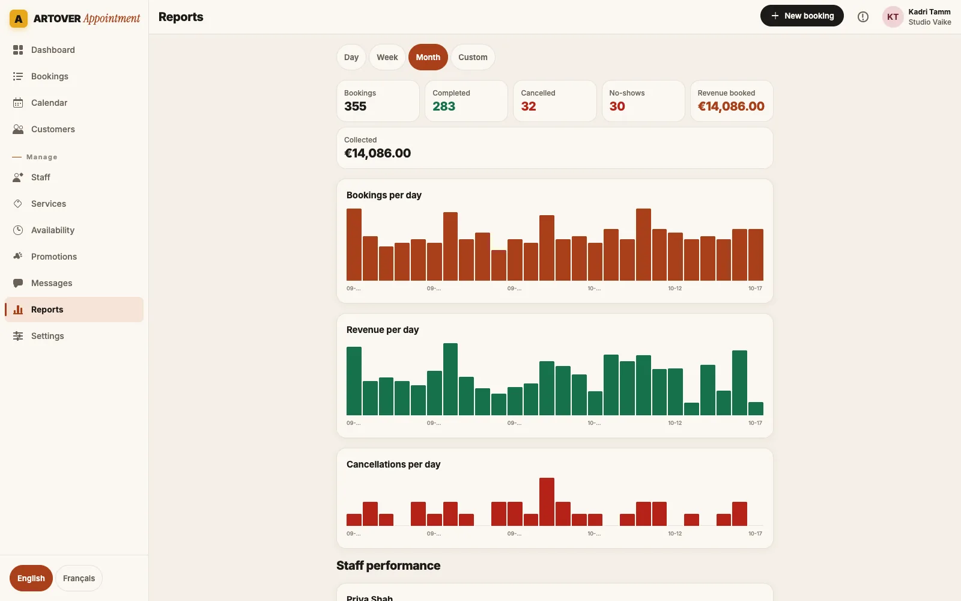Screen dimensions: 961x601
Task: Click the Settings sliders icon
Action: (18, 336)
